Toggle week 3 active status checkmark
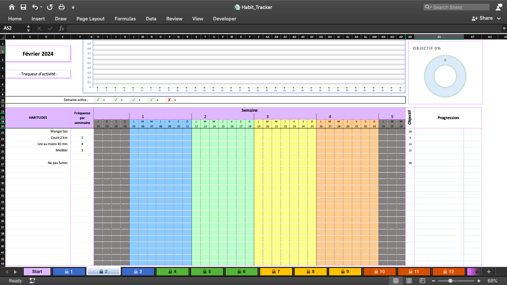Image resolution: width=507 pixels, height=285 pixels. [x=134, y=99]
